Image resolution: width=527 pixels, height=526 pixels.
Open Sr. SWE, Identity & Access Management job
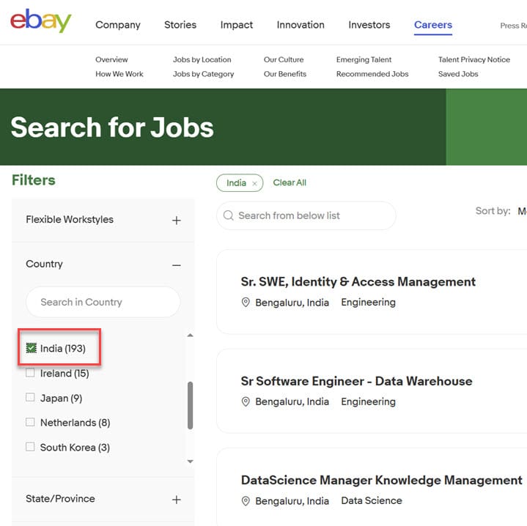click(x=358, y=281)
